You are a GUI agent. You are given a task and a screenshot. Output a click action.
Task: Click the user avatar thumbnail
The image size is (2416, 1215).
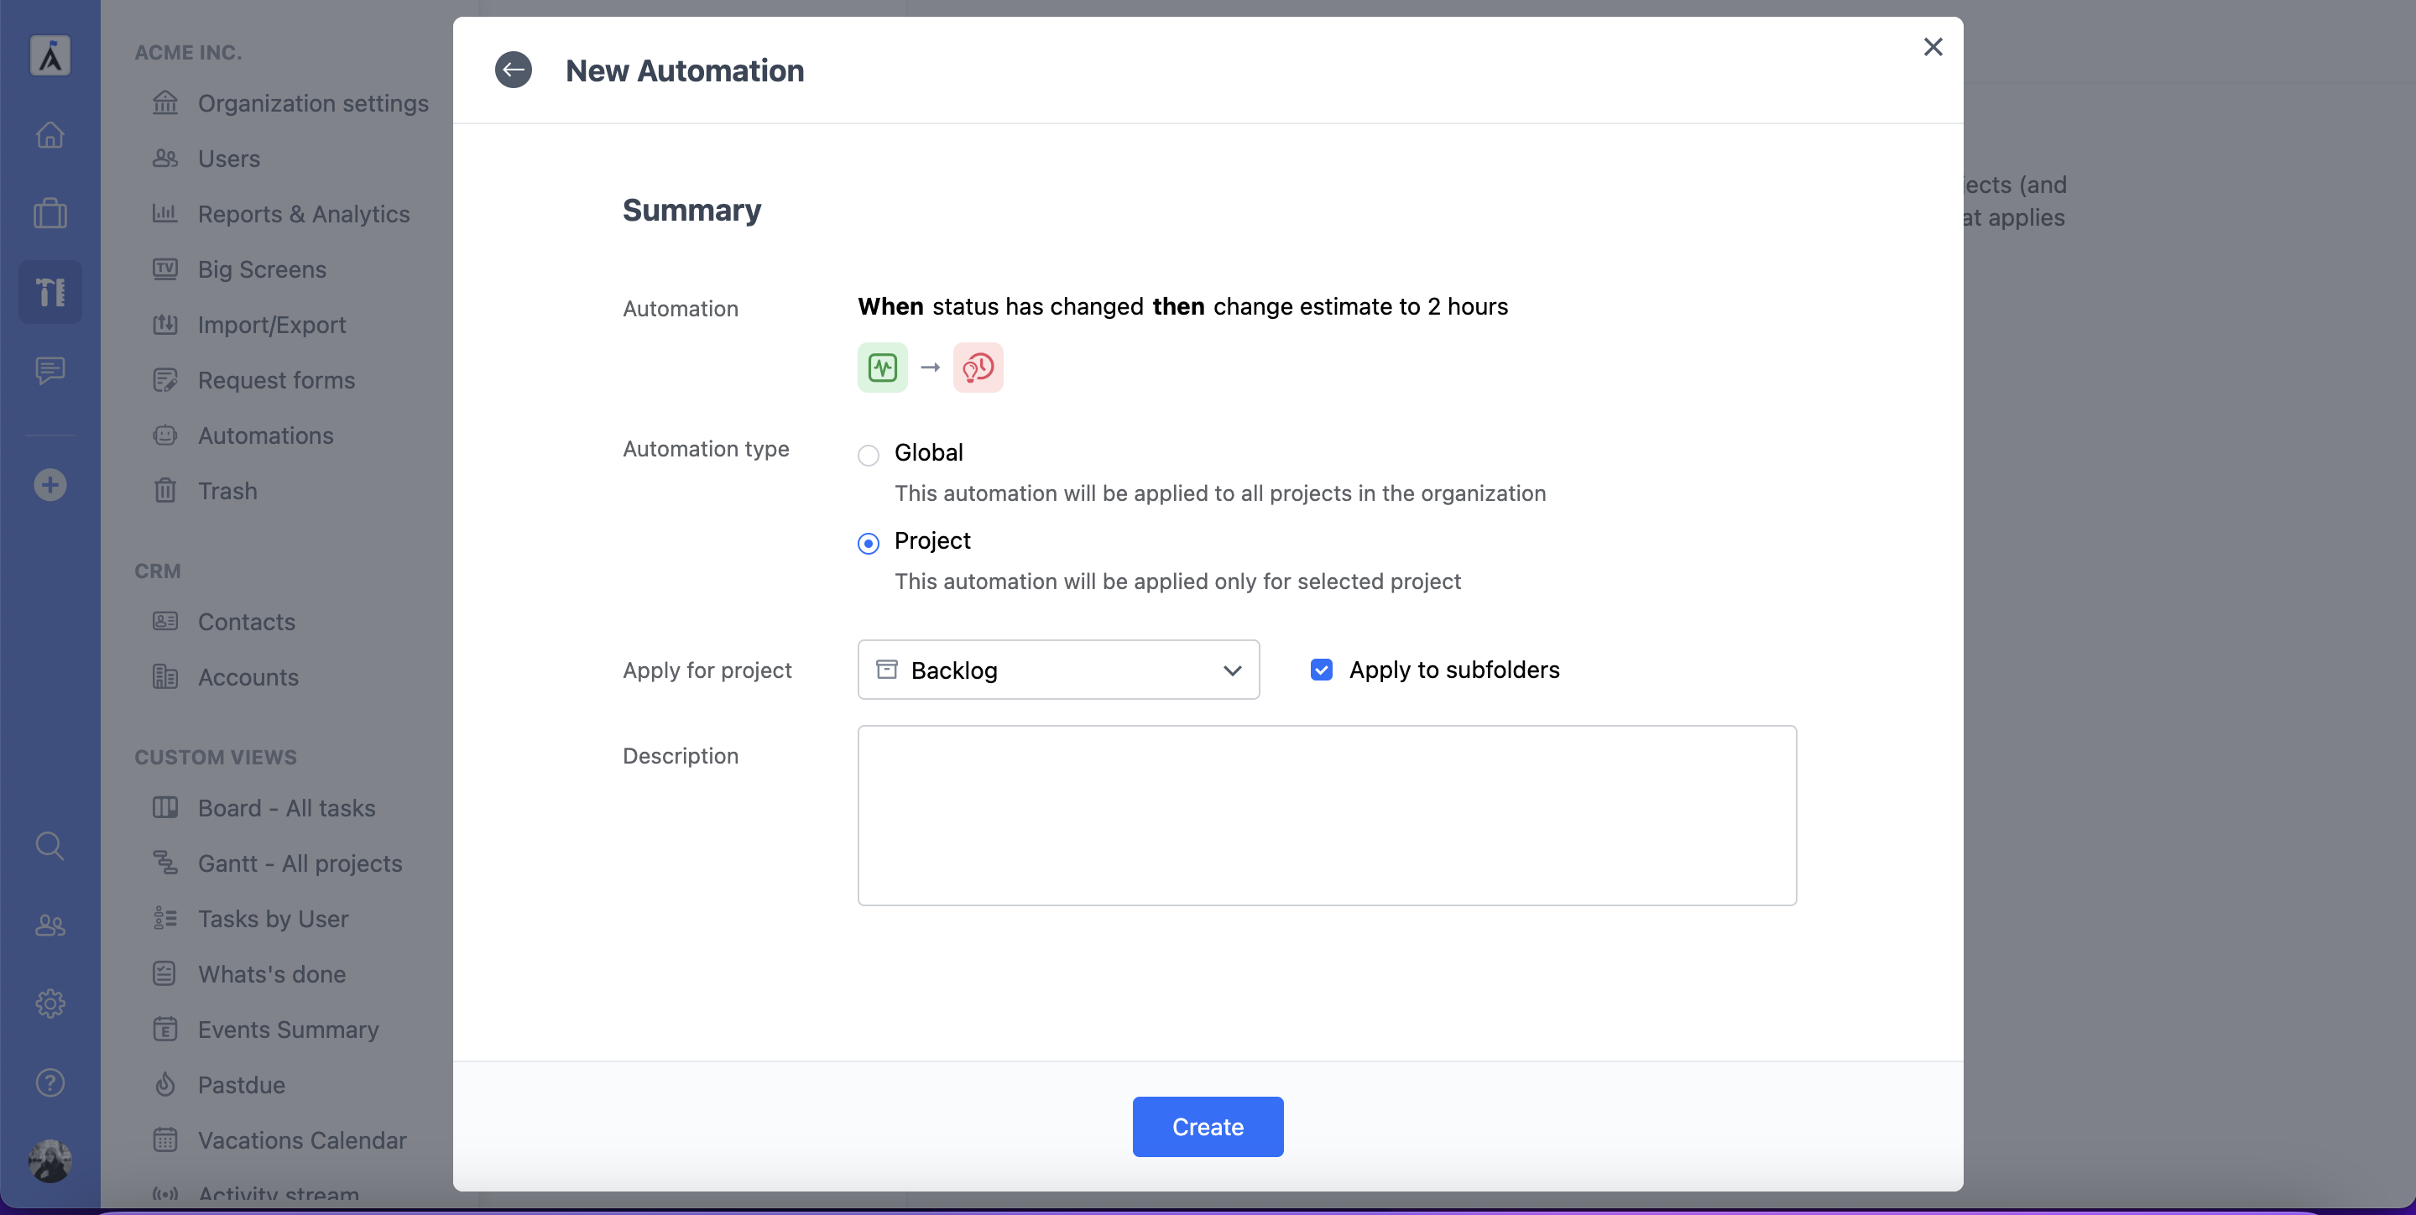[x=50, y=1161]
